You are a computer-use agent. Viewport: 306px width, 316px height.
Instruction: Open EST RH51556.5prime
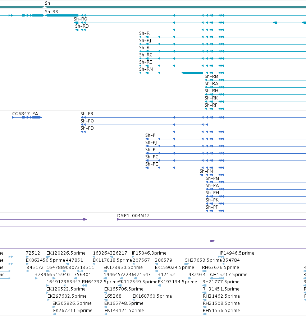tap(221, 311)
